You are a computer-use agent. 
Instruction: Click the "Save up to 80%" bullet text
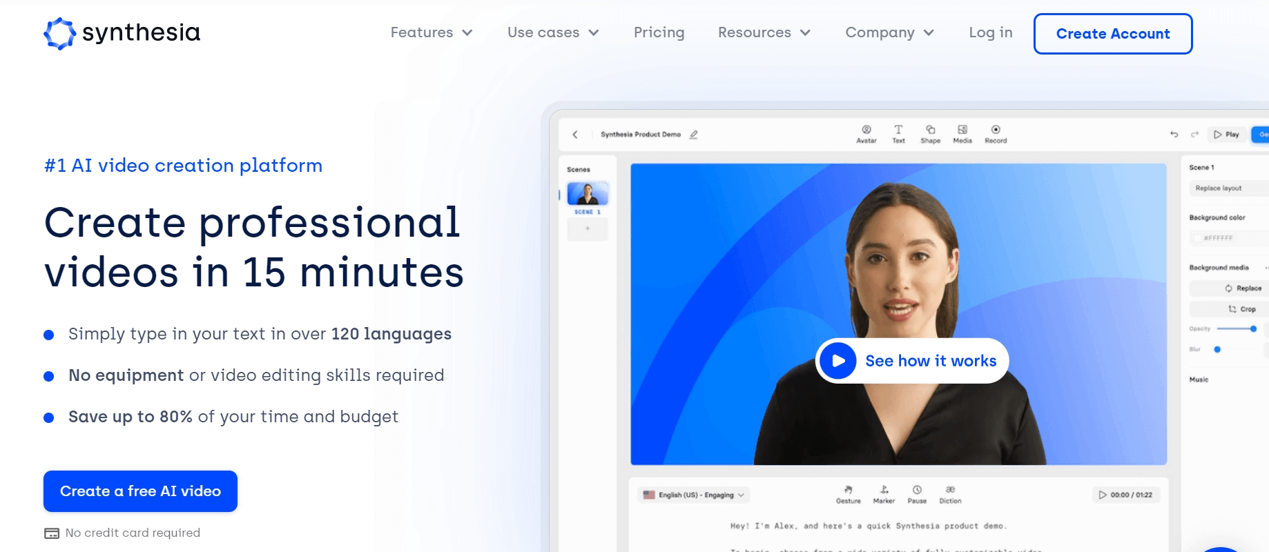(x=130, y=417)
